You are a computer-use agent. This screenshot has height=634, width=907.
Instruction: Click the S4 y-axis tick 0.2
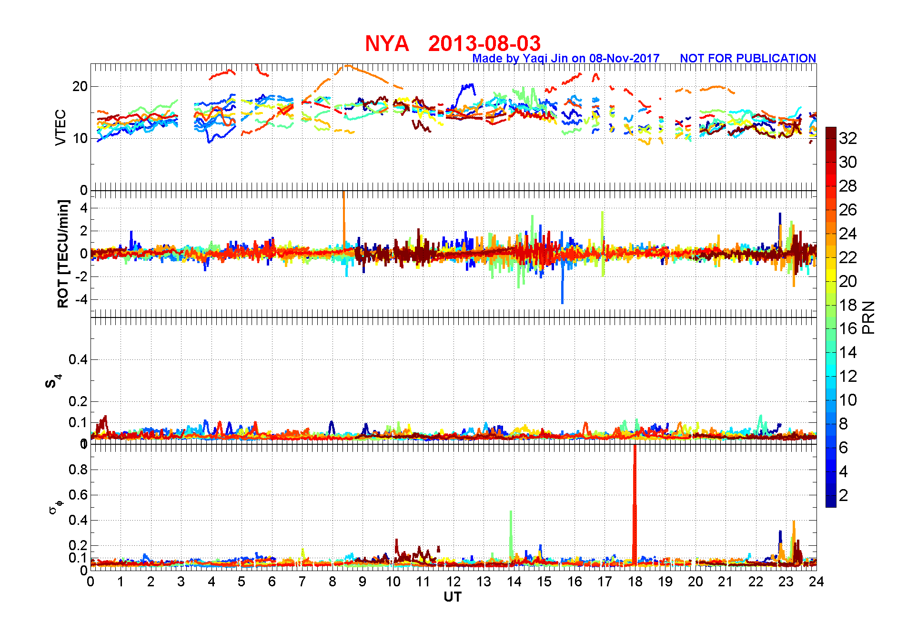[x=78, y=401]
